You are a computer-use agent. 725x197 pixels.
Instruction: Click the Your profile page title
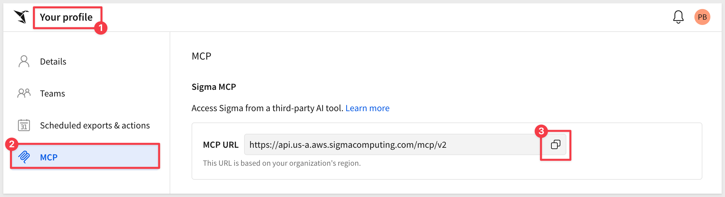coord(66,17)
